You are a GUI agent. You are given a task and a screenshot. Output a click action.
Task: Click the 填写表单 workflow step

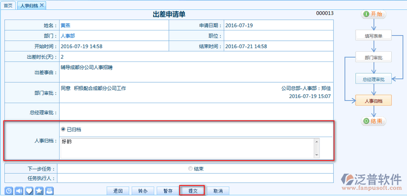[x=373, y=36]
